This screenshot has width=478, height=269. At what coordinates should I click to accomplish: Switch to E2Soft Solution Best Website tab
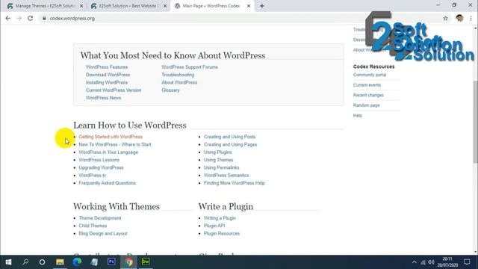(128, 6)
